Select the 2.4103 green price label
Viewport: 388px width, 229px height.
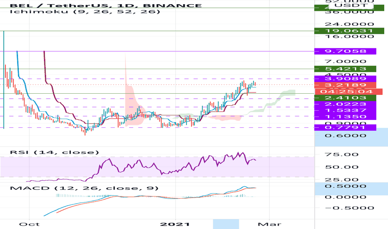[x=345, y=98]
